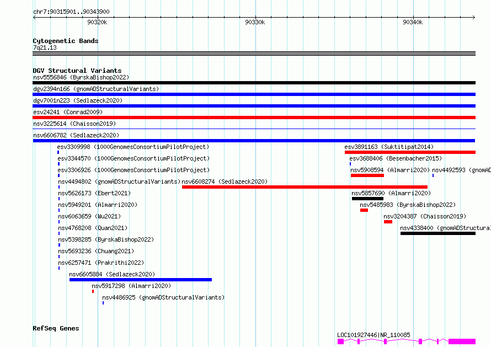Image resolution: width=491 pixels, height=347 pixels.
Task: Click esv3891163 (Suktitipat2014) label
Action: click(x=389, y=147)
